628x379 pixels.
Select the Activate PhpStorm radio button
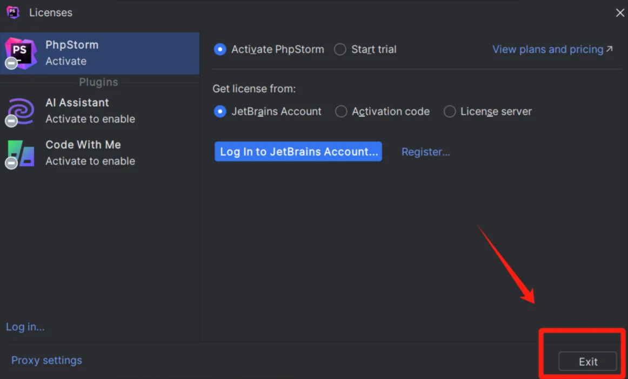(x=220, y=49)
